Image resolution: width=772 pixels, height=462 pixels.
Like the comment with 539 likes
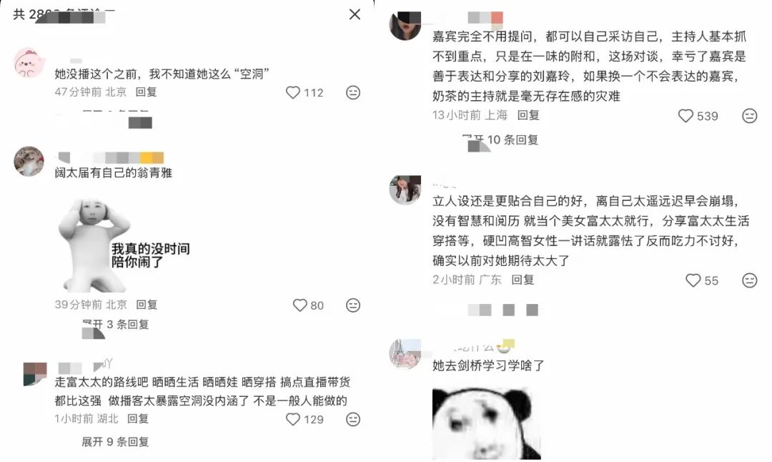686,116
